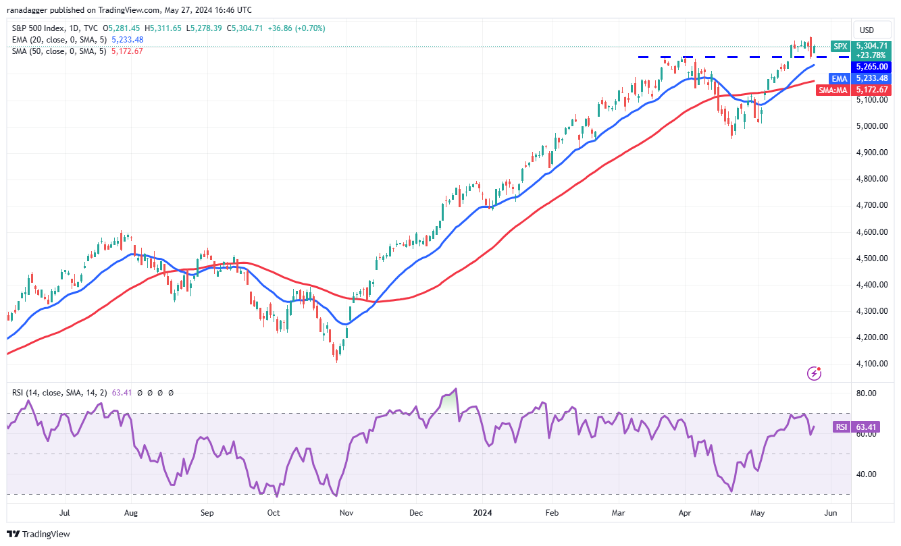Click the "80.00" RSI axis label
This screenshot has height=546, width=901.
coord(866,393)
